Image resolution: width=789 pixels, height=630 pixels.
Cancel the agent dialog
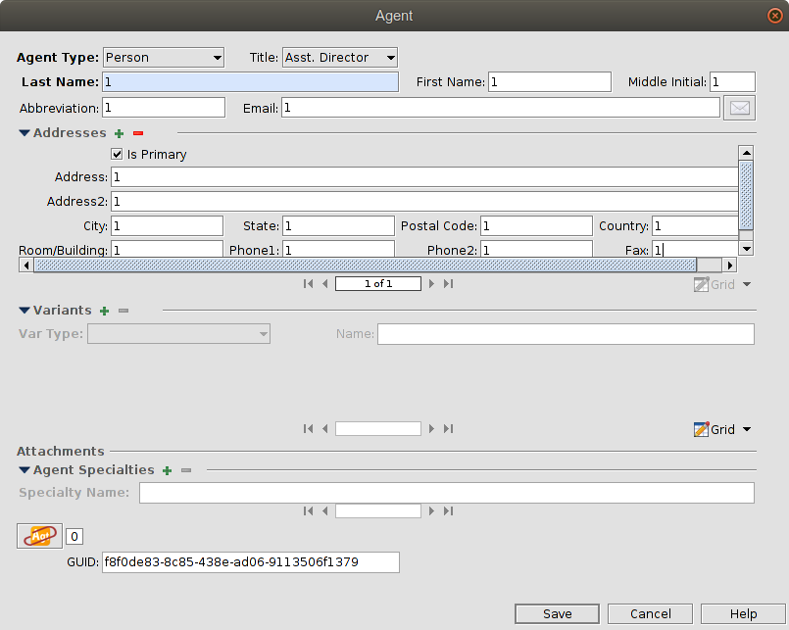coord(649,613)
